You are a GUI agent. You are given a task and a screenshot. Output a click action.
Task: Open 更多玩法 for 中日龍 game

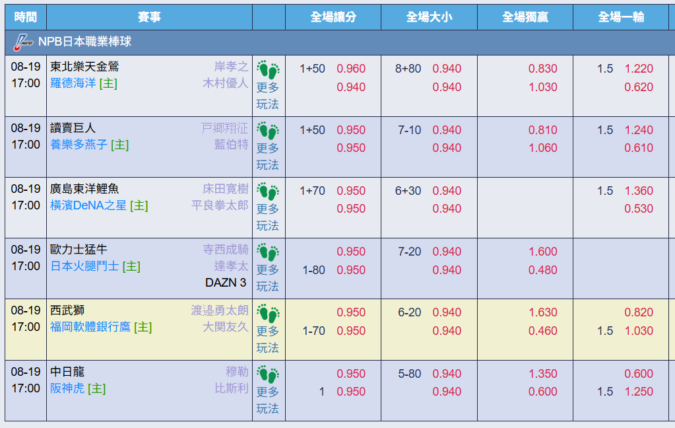pyautogui.click(x=268, y=400)
